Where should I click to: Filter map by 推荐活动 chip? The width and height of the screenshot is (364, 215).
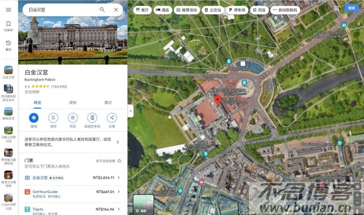coord(187,10)
